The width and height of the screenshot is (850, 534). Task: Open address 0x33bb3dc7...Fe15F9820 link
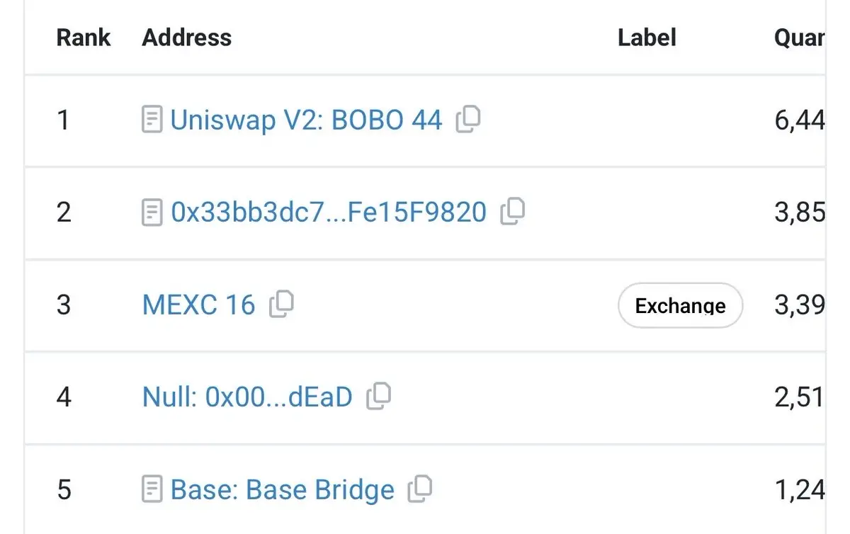pos(329,212)
